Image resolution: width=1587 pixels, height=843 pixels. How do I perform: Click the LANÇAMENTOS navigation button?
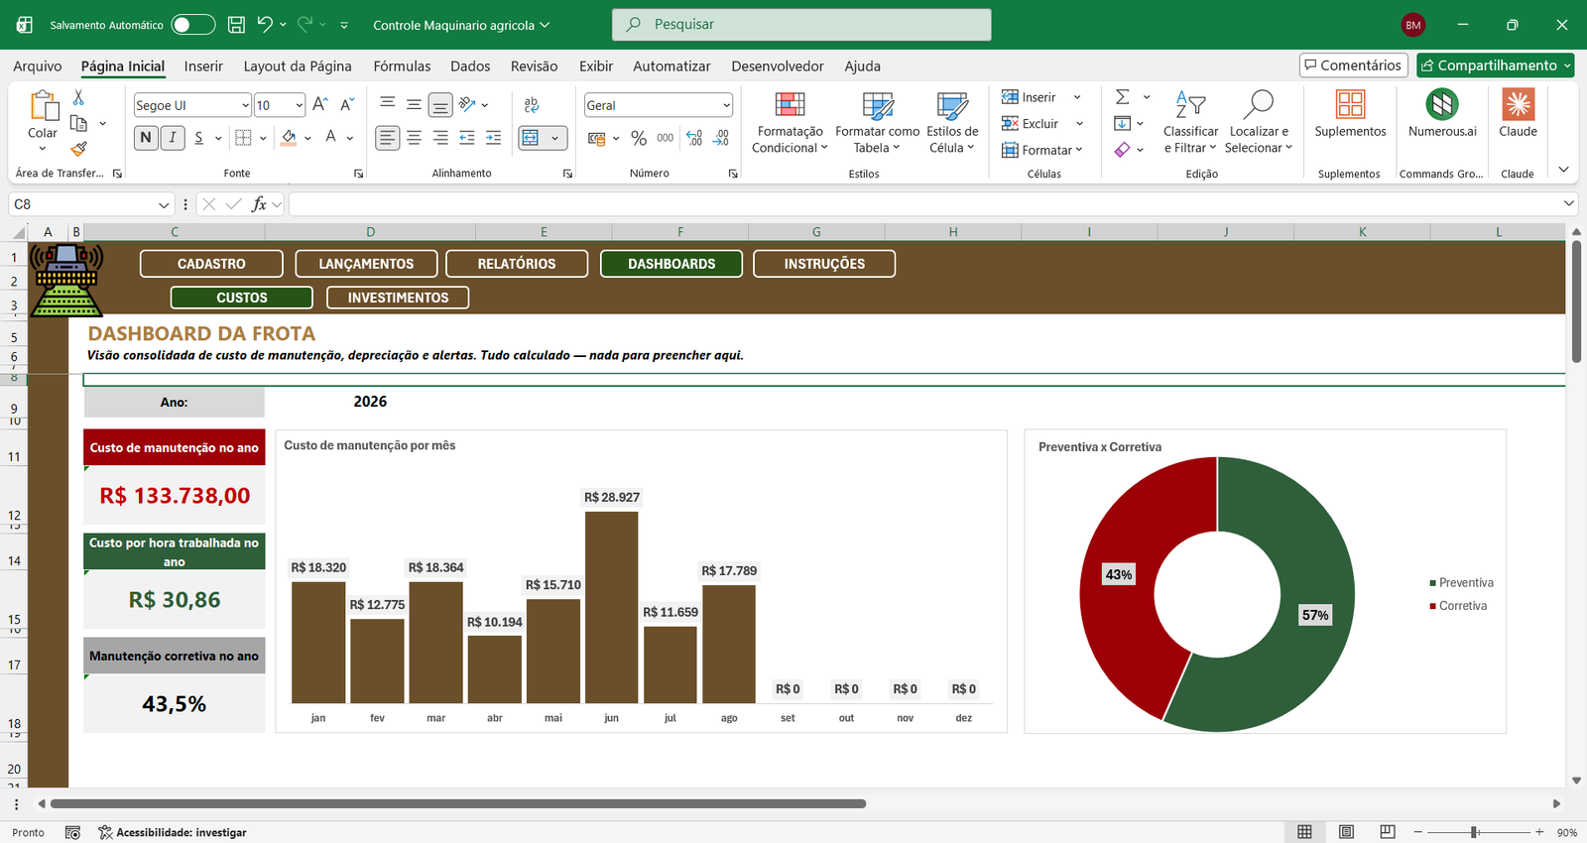tap(366, 264)
